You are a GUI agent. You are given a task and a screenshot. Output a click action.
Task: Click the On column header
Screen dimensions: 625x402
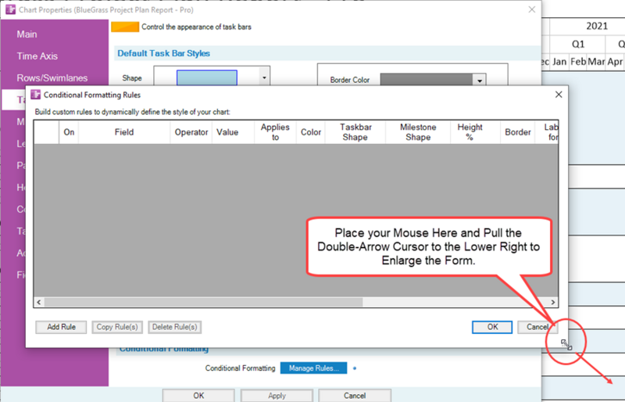[69, 132]
